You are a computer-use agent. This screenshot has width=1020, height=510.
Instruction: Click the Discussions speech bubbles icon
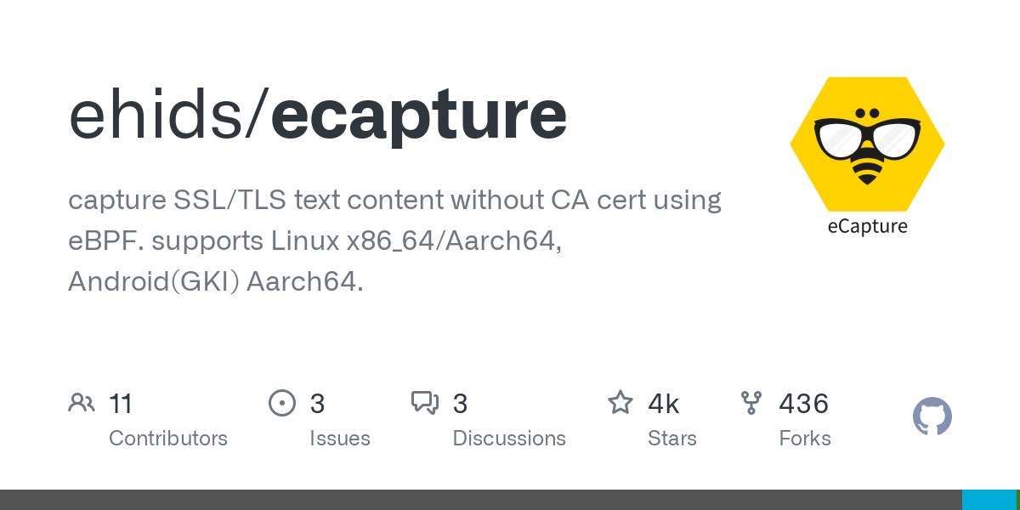click(424, 402)
